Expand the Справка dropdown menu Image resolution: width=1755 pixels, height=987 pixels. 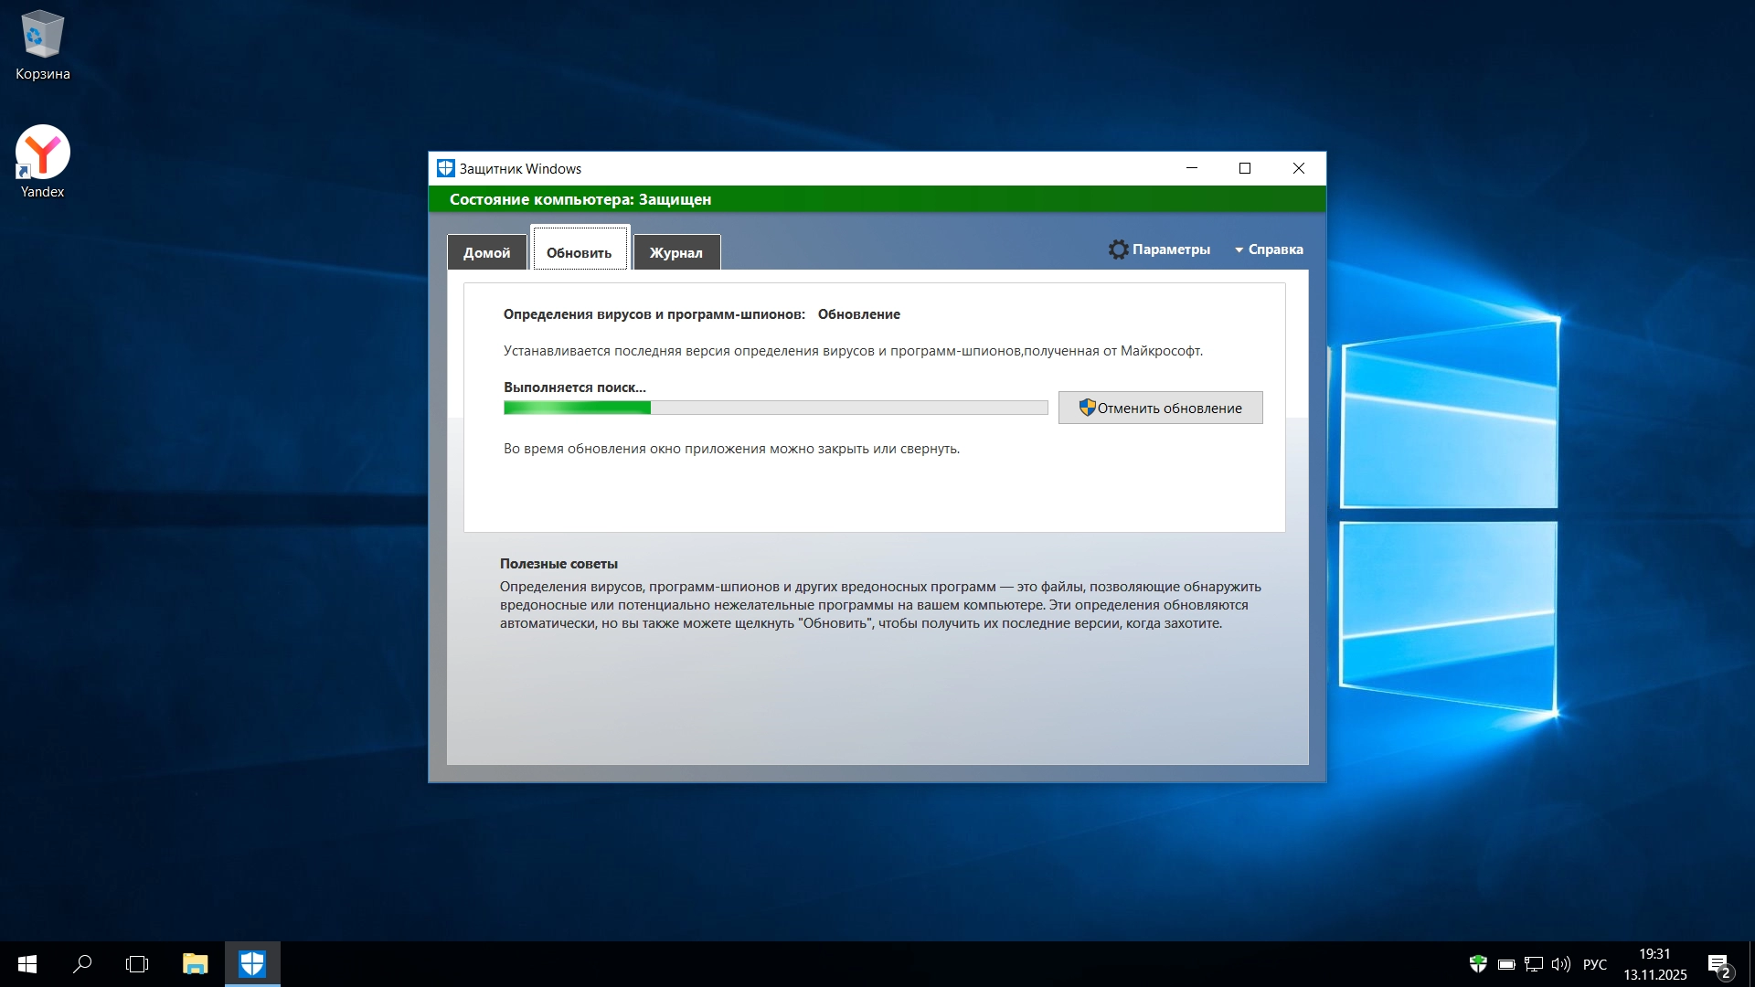1269,249
